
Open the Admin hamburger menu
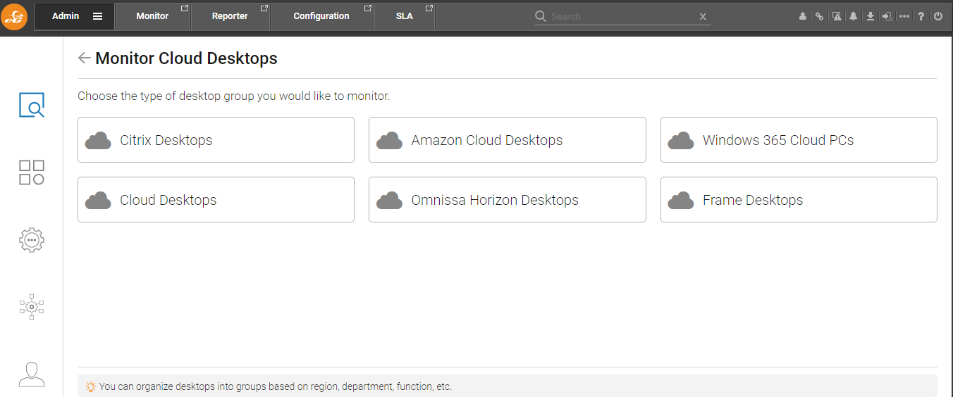click(x=97, y=16)
